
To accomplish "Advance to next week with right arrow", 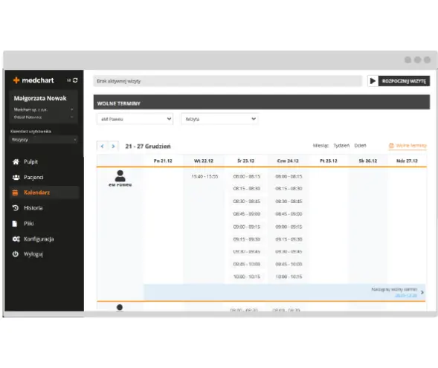I will pyautogui.click(x=113, y=146).
